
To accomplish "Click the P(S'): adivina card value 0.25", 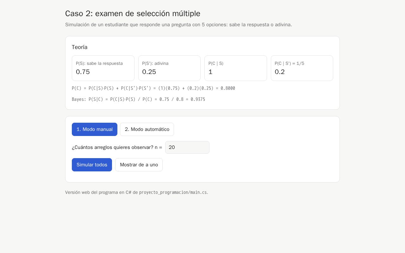I will point(149,72).
